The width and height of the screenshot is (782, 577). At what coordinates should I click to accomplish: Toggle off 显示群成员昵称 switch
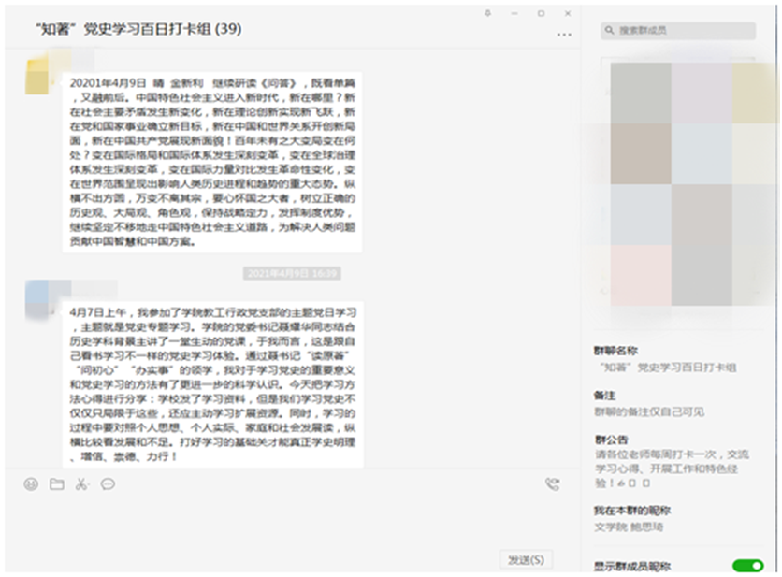(x=747, y=565)
